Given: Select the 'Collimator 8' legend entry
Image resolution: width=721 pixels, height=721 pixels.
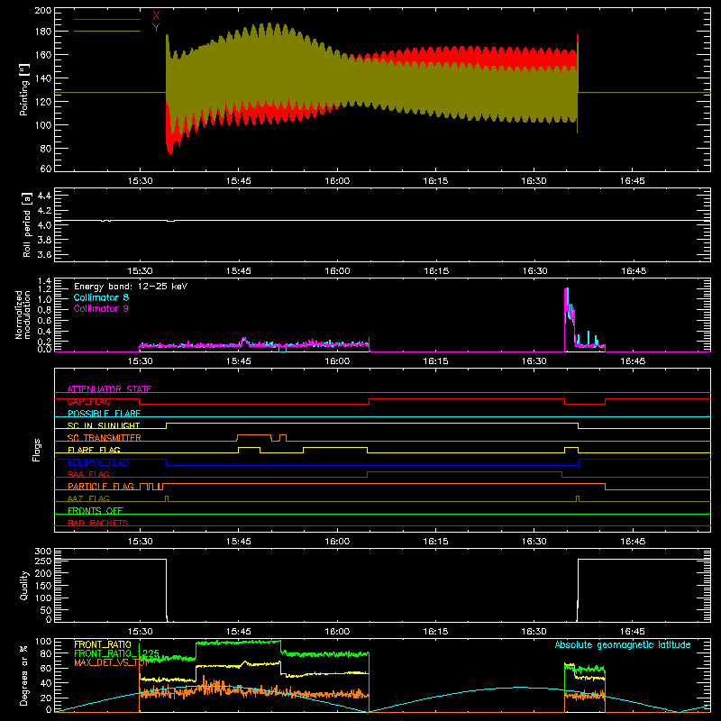Looking at the screenshot, I should 101,297.
